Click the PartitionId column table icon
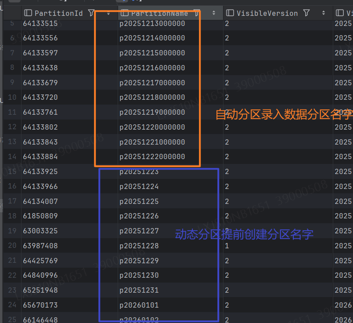 (28, 13)
